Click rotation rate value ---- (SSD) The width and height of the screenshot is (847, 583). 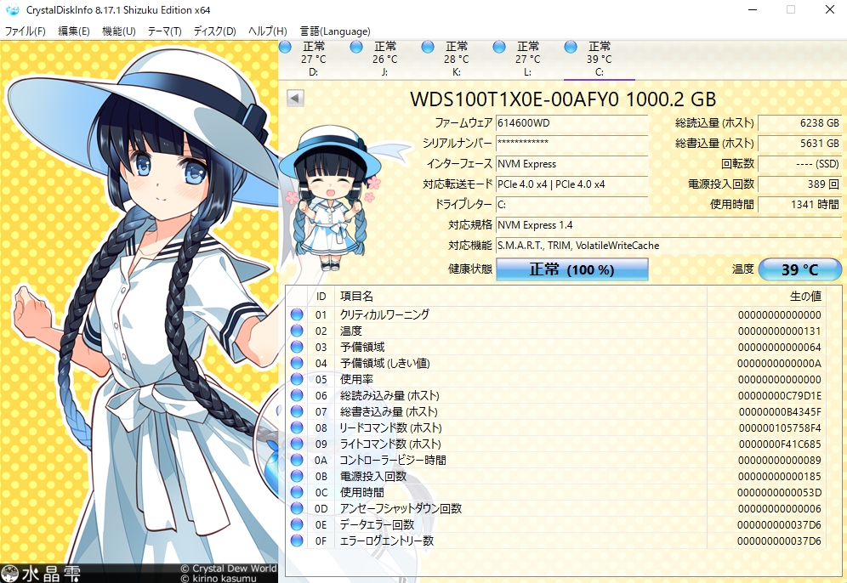tap(800, 163)
